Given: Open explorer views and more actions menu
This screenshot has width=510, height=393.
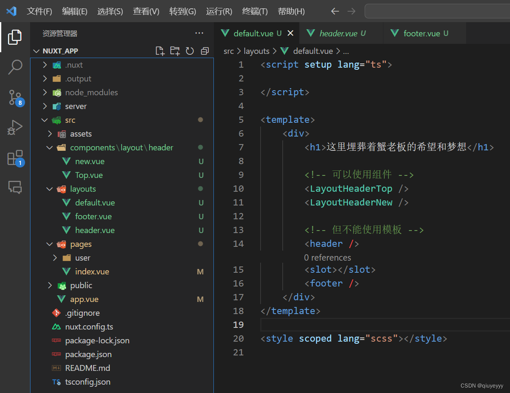Looking at the screenshot, I should [x=199, y=33].
